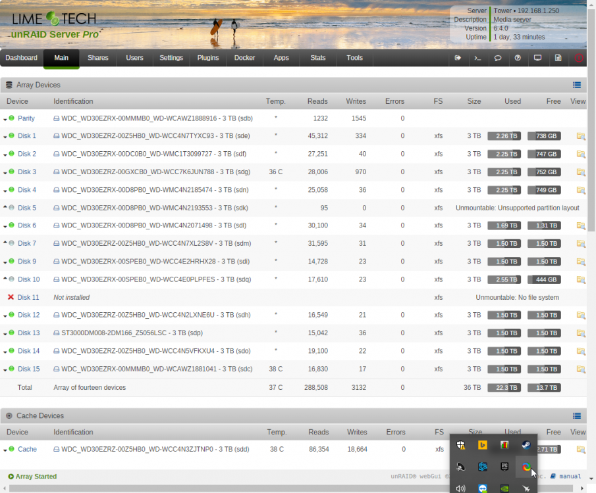Click the spin down arrow for Disk 6
The width and height of the screenshot is (596, 493).
tap(5, 227)
